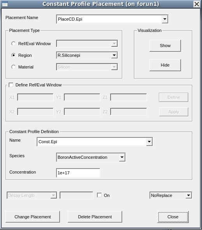Open the Species BoronActiveConcentration dropdown

tap(122, 157)
